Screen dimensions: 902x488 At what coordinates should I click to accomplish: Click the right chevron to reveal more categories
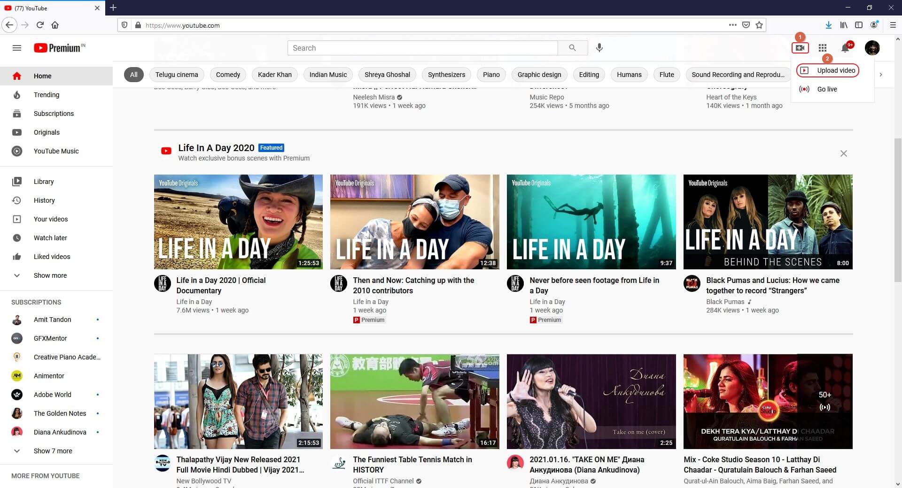[881, 75]
